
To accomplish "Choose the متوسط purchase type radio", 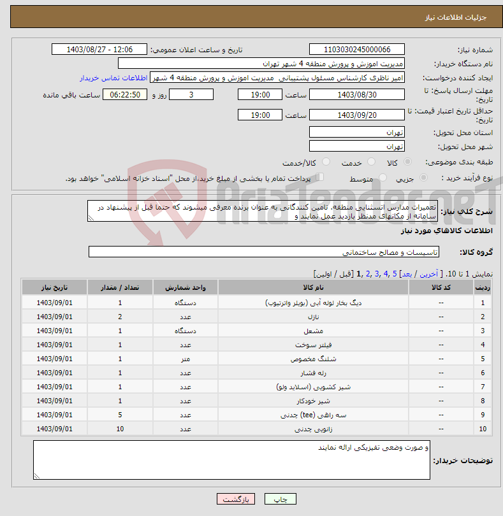I will click(x=383, y=178).
